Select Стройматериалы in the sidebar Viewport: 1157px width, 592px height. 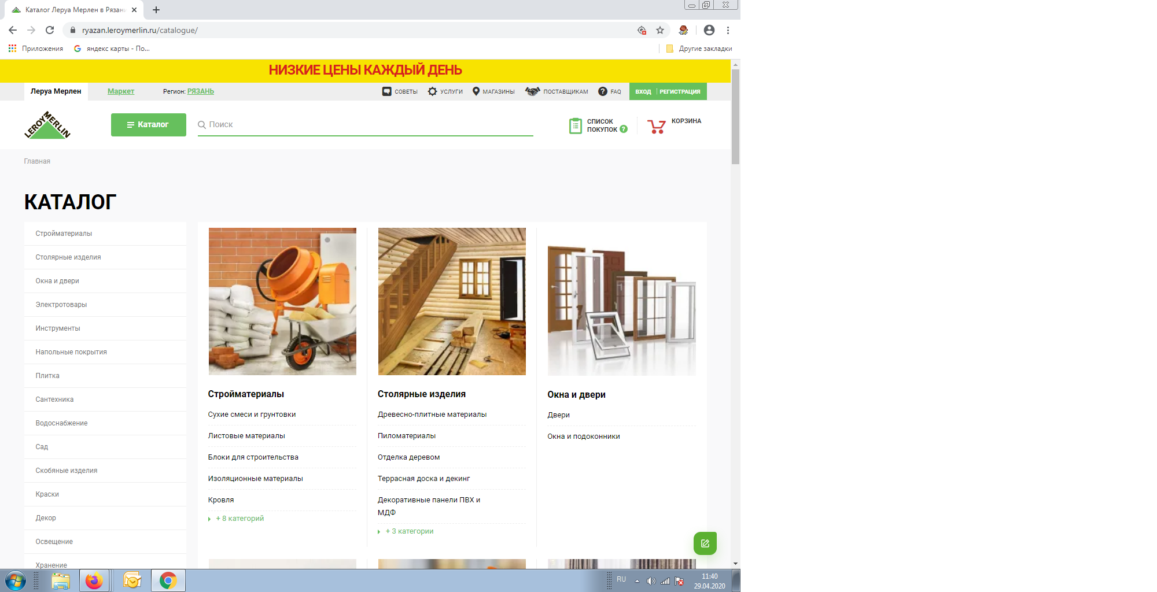tap(105, 234)
